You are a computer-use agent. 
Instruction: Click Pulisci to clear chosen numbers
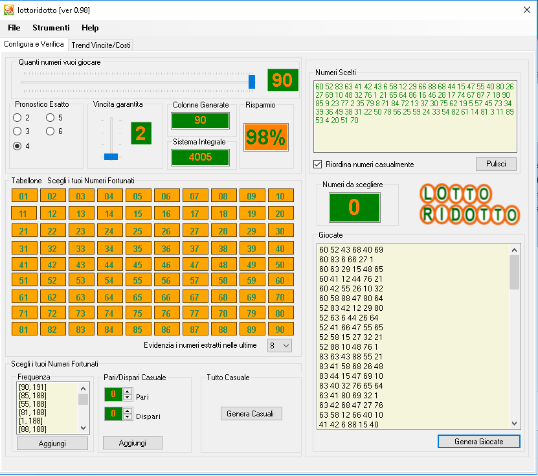pyautogui.click(x=496, y=164)
